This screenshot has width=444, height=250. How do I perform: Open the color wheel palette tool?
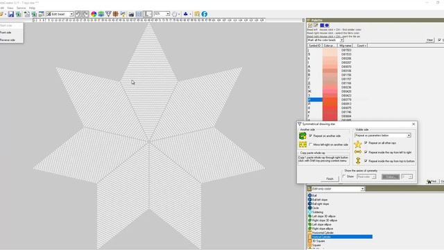point(94,14)
